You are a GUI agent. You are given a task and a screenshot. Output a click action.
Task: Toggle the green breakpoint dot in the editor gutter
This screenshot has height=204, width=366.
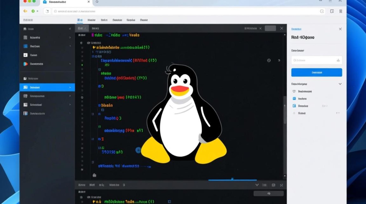pyautogui.click(x=82, y=65)
